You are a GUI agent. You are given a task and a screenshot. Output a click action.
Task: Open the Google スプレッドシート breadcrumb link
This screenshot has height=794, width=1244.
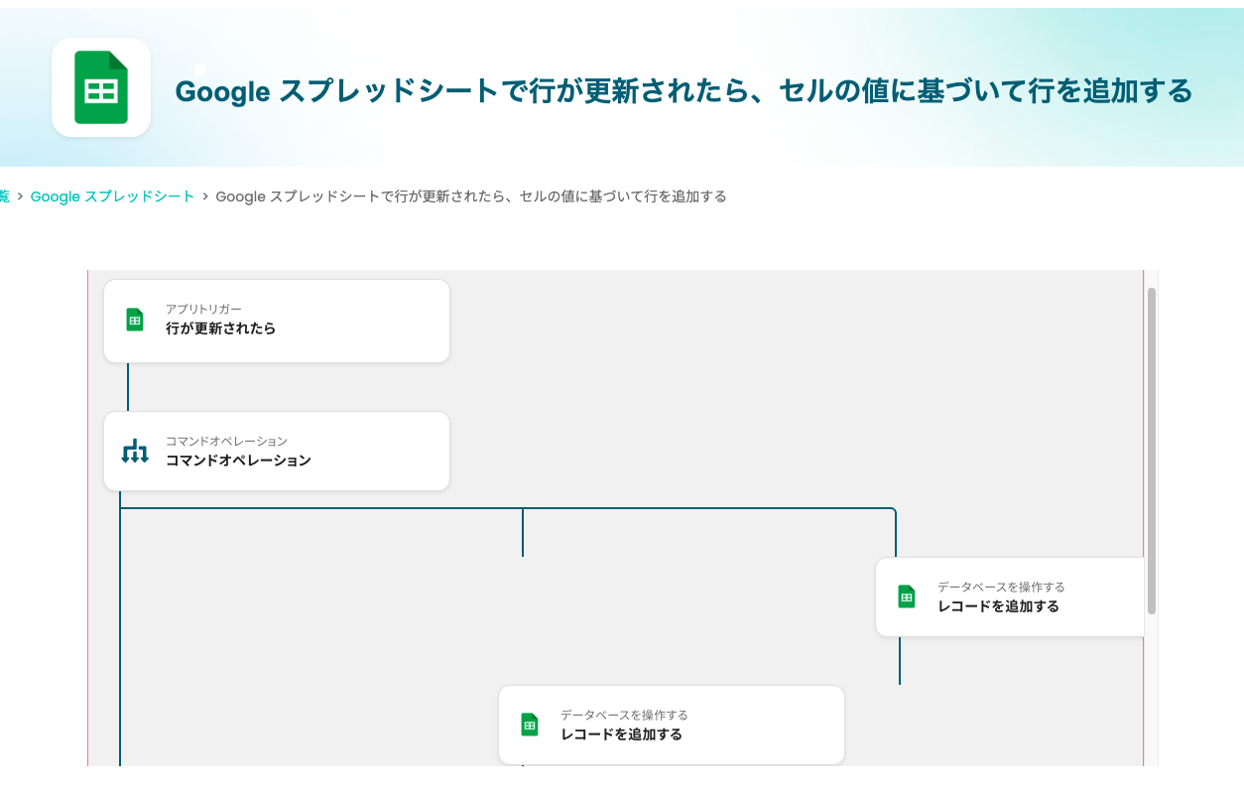(x=112, y=197)
